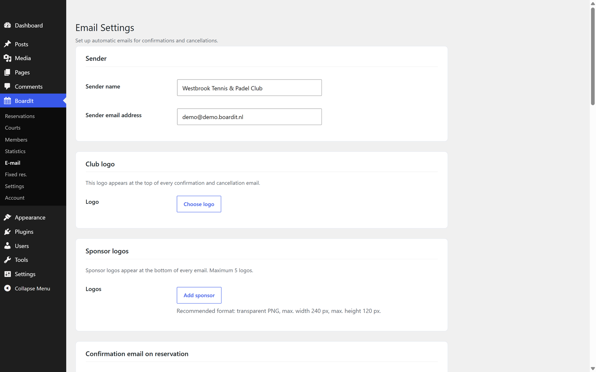The image size is (596, 372).
Task: Click the Appearance paintbrush icon
Action: point(7,217)
